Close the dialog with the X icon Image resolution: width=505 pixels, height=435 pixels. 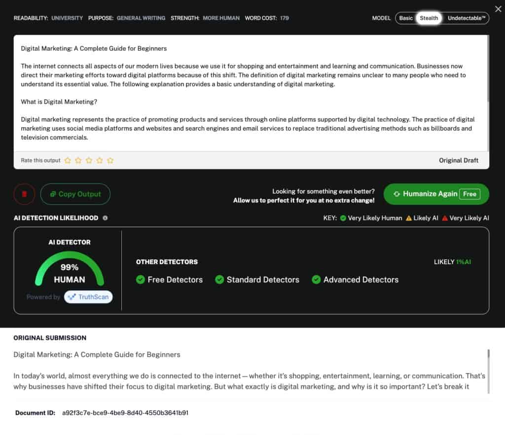coord(498,9)
